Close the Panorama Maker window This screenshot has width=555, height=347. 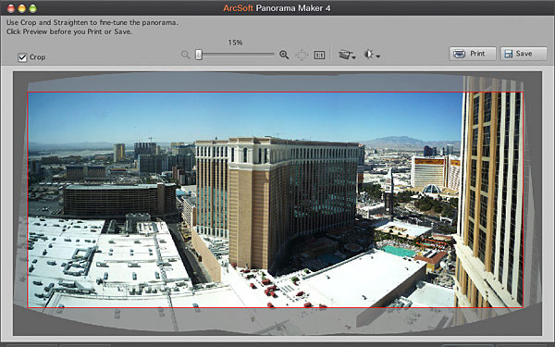click(11, 8)
